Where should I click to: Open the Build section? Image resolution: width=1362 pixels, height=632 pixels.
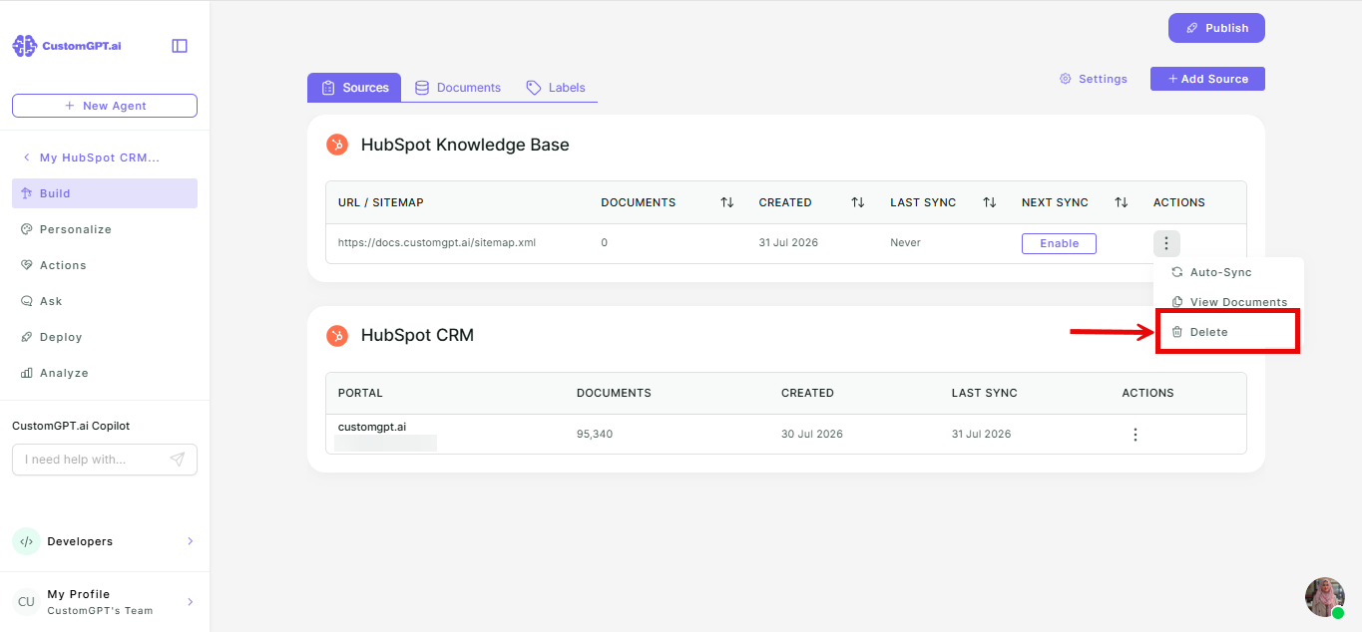[x=105, y=193]
